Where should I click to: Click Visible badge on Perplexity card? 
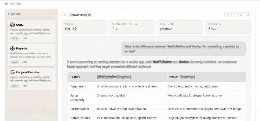click(15, 62)
